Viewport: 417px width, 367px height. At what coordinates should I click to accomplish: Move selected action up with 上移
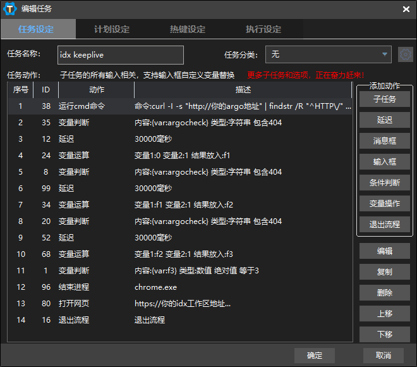coord(385,314)
